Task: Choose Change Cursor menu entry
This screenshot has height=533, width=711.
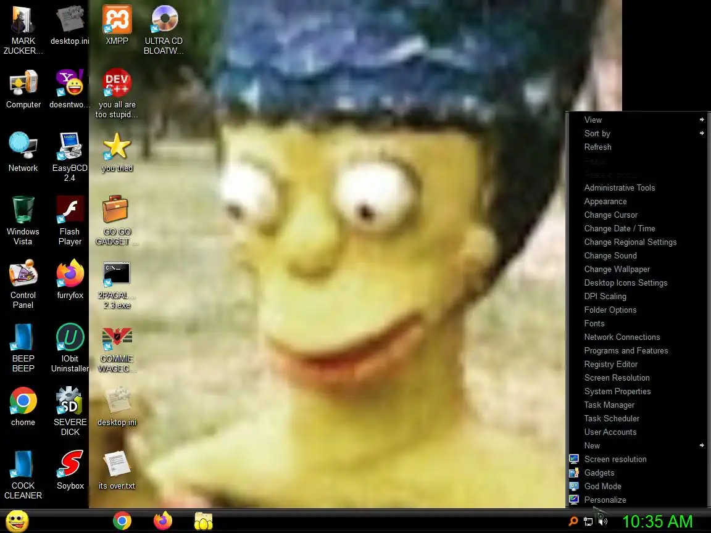Action: pyautogui.click(x=638, y=215)
